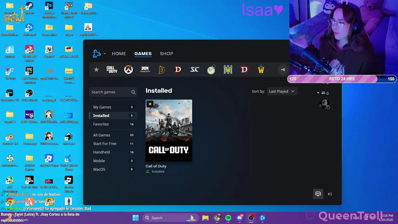Open the KICKALERTAS desktop folder

coord(69,52)
